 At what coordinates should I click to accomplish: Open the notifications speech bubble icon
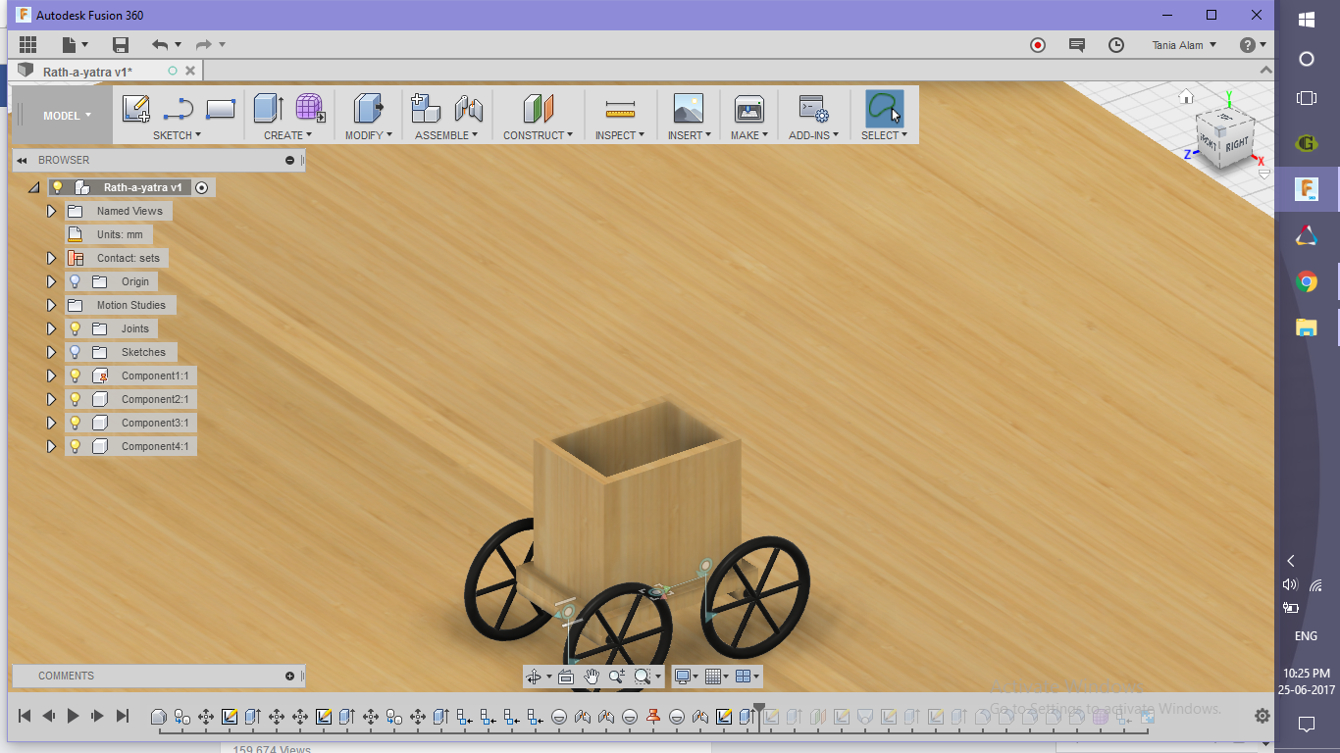click(1077, 45)
